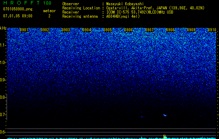This screenshot has height=139, width=219.
Task: Click the Receiver label
Action: (71, 12)
